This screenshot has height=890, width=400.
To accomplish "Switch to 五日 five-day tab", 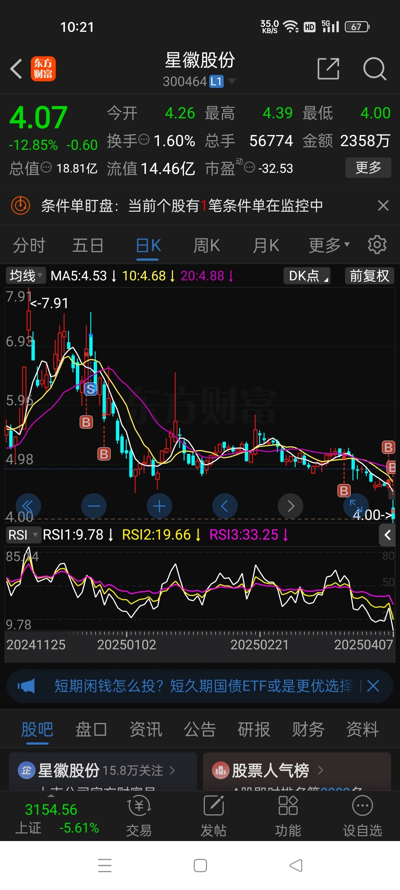I will click(88, 245).
